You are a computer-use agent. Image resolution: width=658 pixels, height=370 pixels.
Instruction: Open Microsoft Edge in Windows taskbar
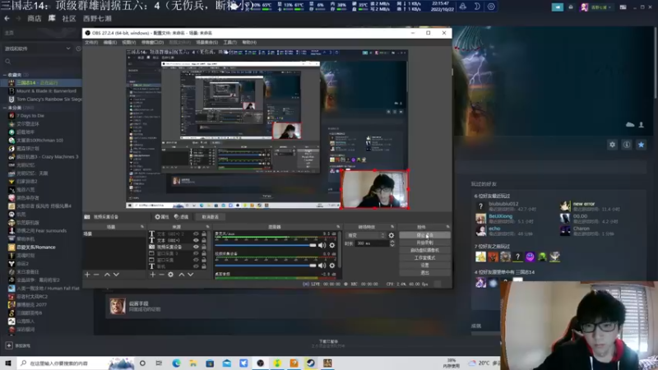tap(176, 363)
